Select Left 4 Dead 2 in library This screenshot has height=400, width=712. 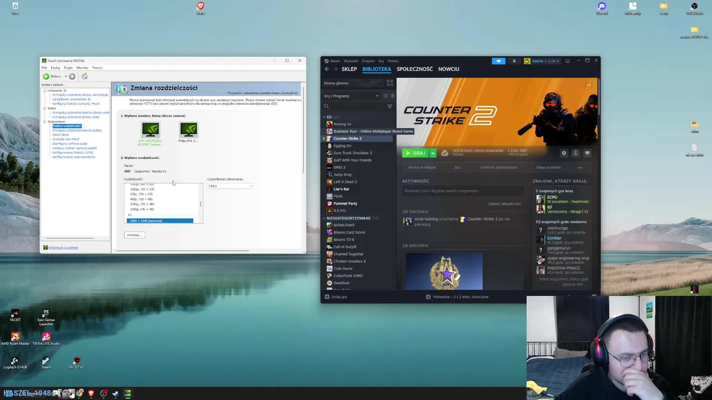345,182
